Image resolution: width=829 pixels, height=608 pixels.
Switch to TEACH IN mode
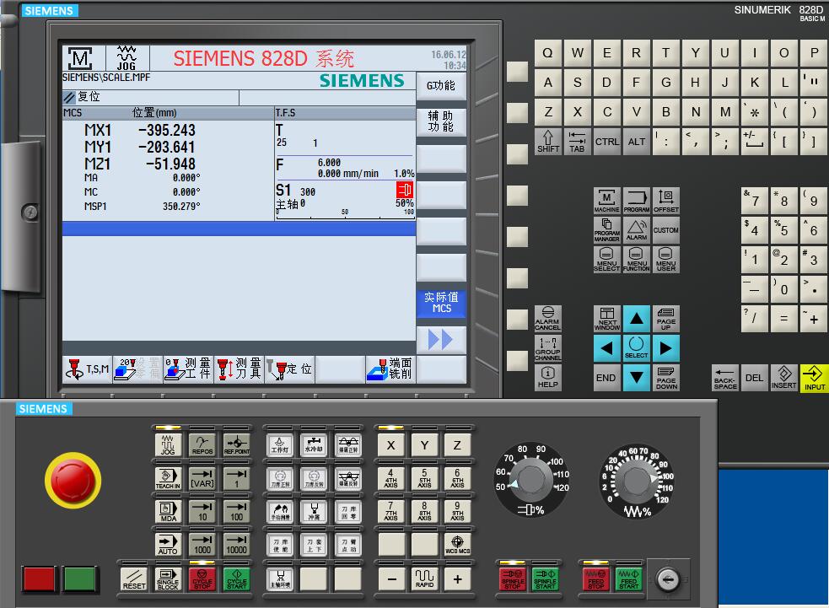[x=168, y=478]
